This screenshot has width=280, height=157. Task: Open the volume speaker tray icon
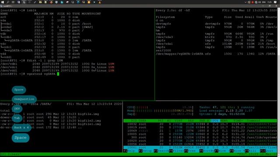(x=259, y=2)
